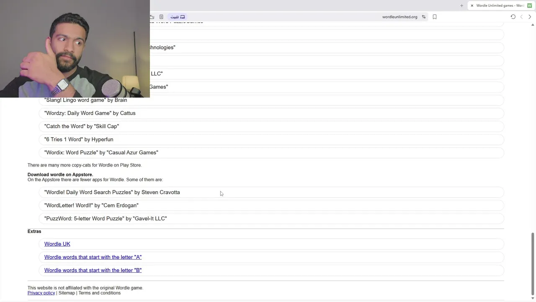Image resolution: width=536 pixels, height=302 pixels.
Task: Select "6 Tries 1 Word" by Hyperfun row
Action: (272, 139)
